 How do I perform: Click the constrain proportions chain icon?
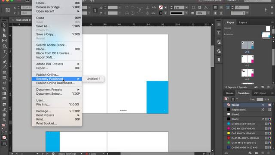click(x=95, y=10)
